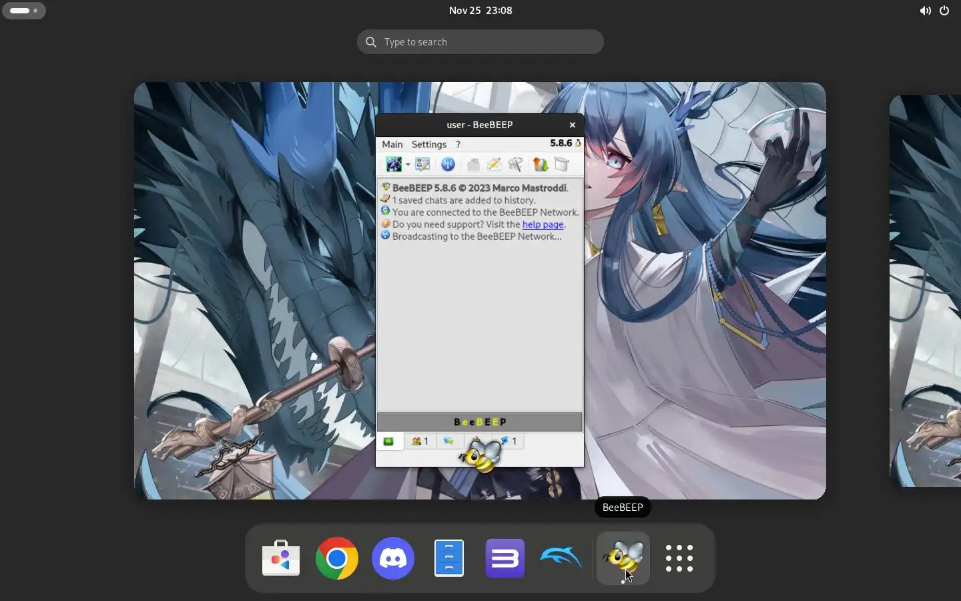Switch to the users tab showing 1
The height and width of the screenshot is (601, 961).
(x=420, y=441)
